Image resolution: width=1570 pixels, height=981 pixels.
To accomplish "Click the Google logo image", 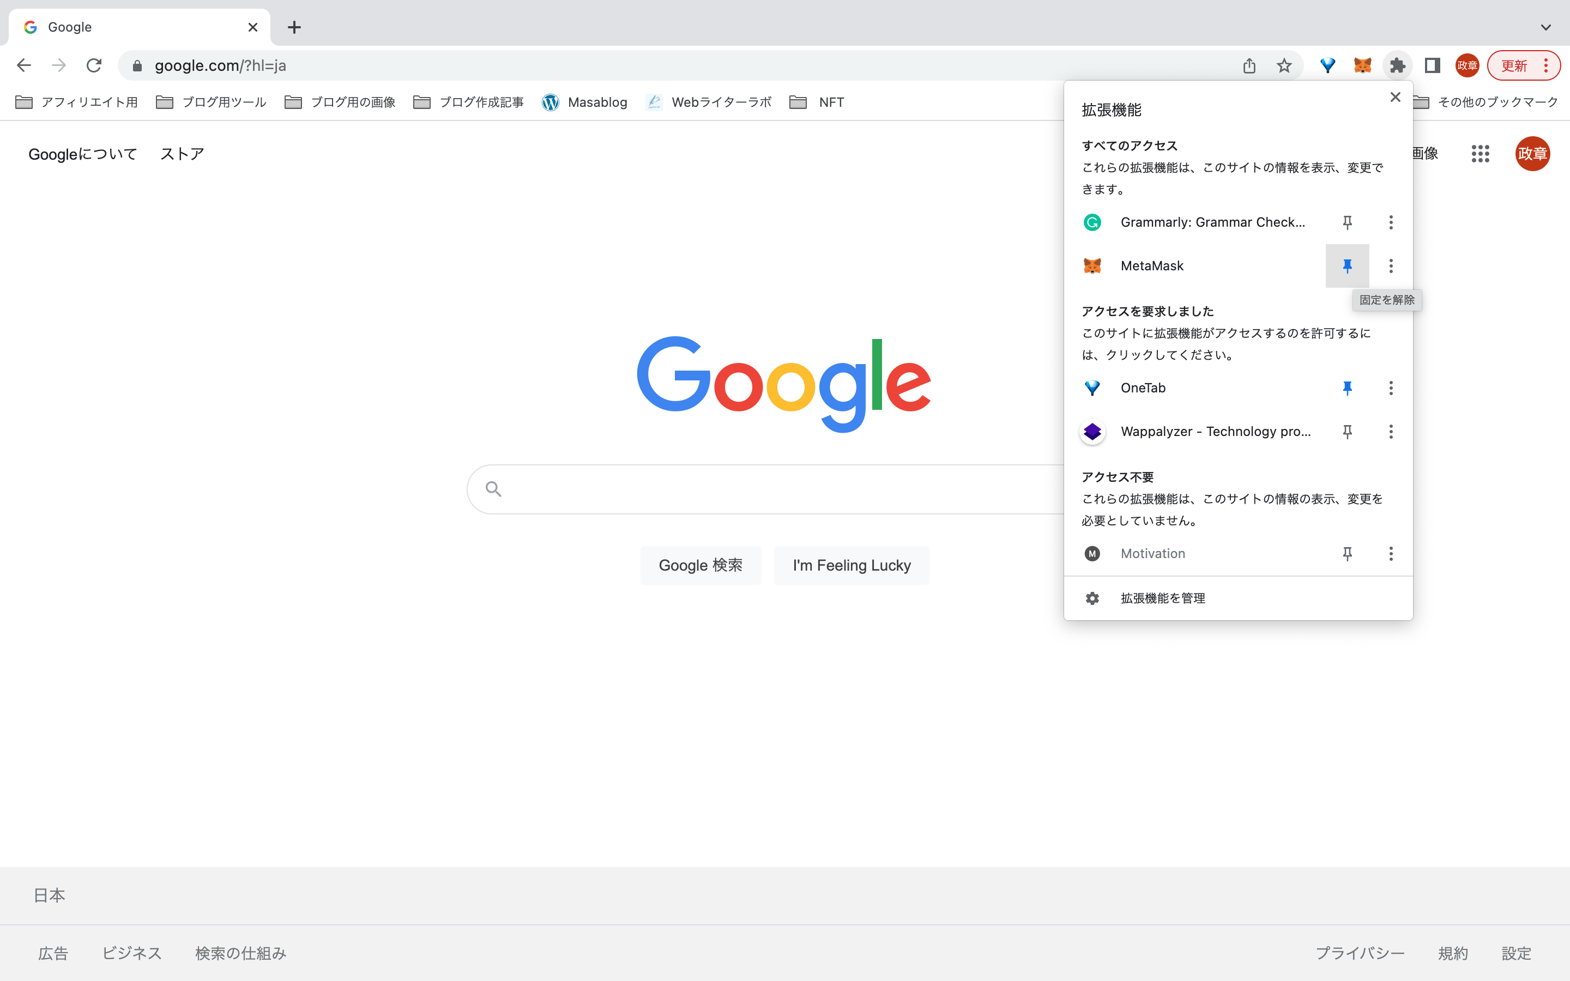I will coord(784,384).
